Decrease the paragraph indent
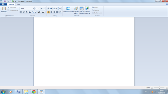Screen dimensions: 168x94 [x=48, y=8]
